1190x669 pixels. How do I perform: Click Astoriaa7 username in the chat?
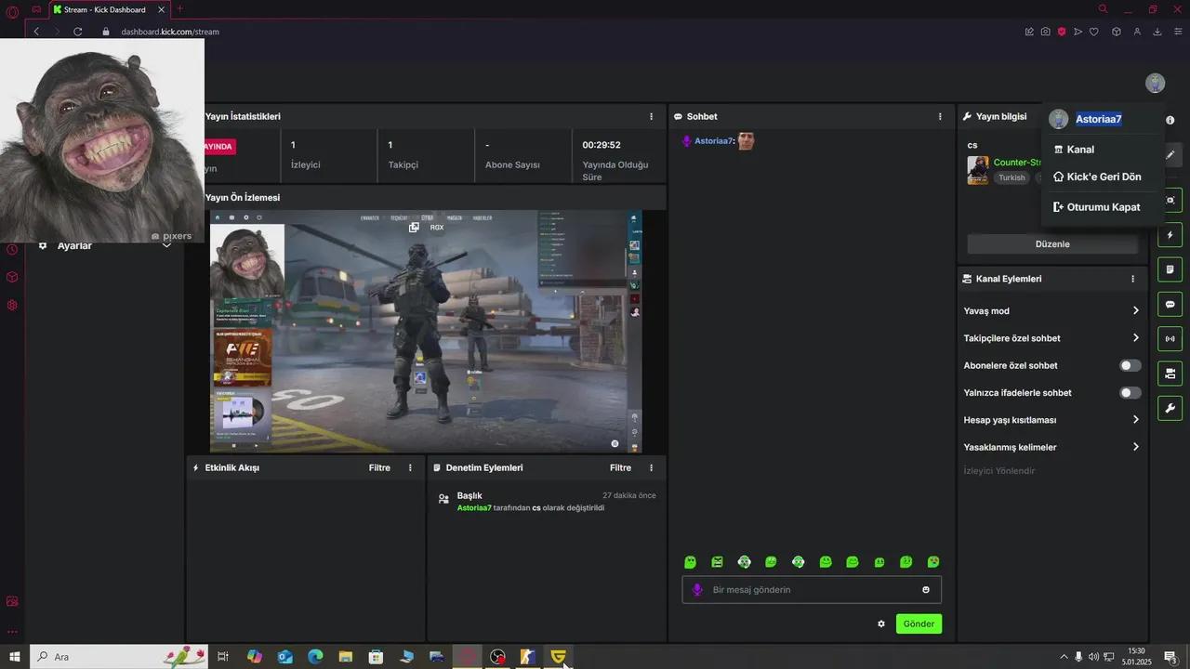tap(714, 141)
